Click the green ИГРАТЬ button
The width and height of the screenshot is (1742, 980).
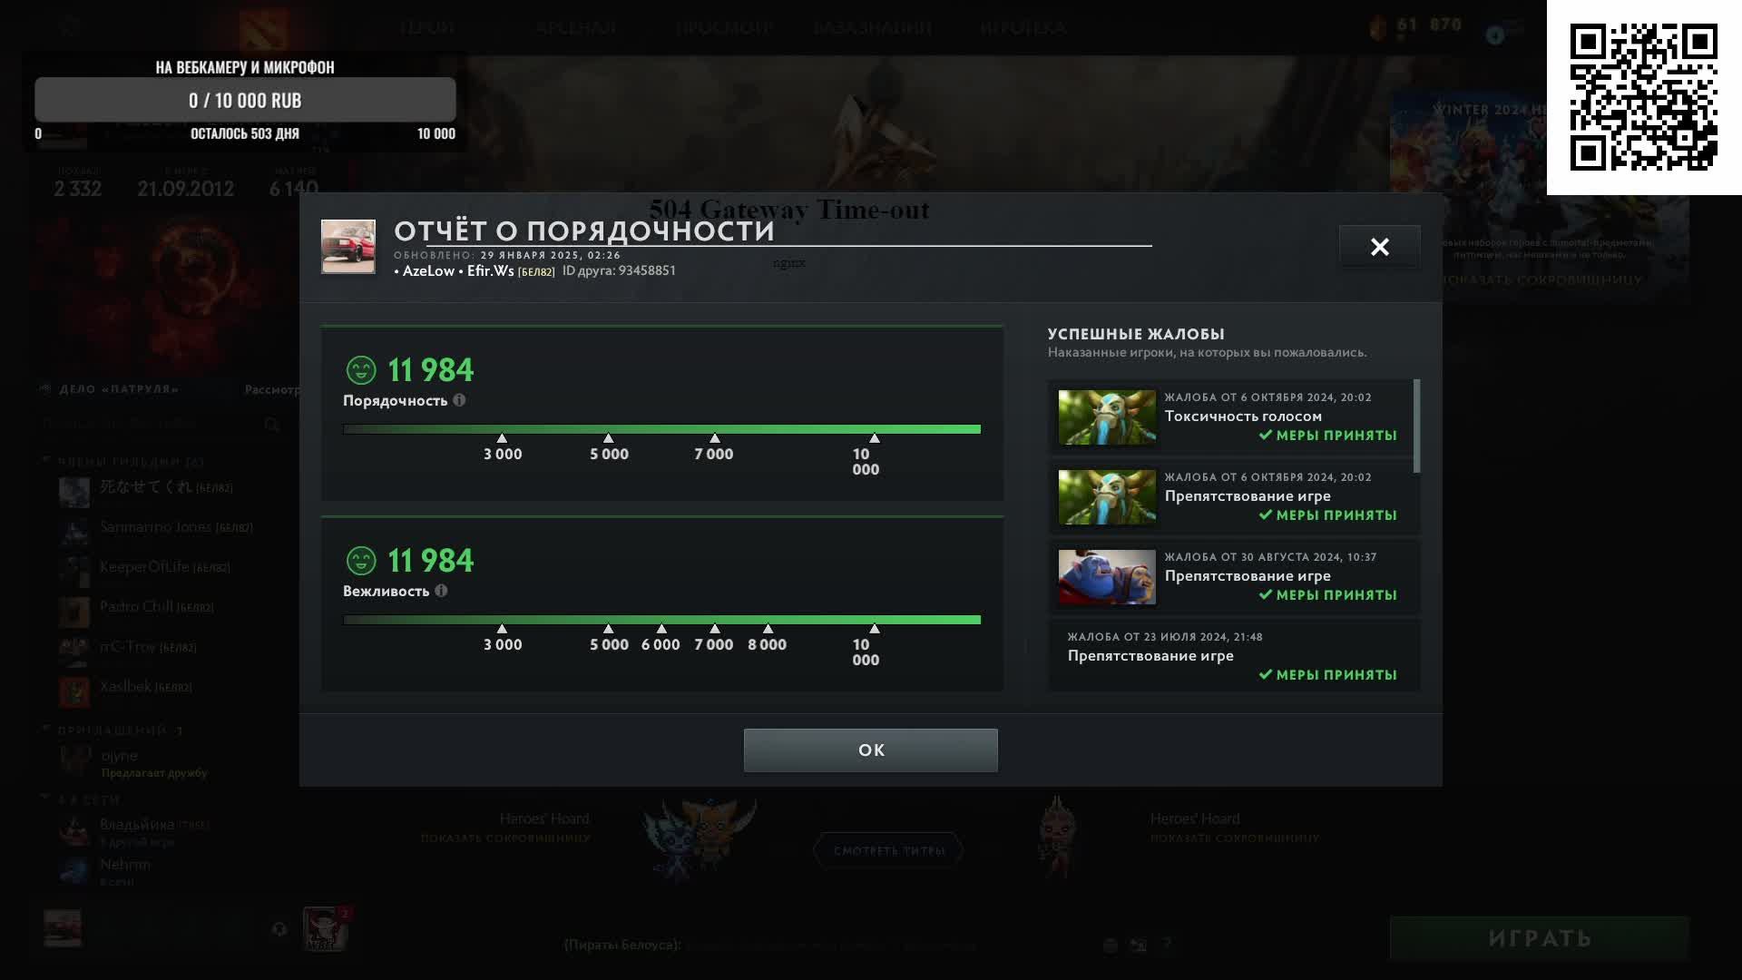pyautogui.click(x=1540, y=938)
